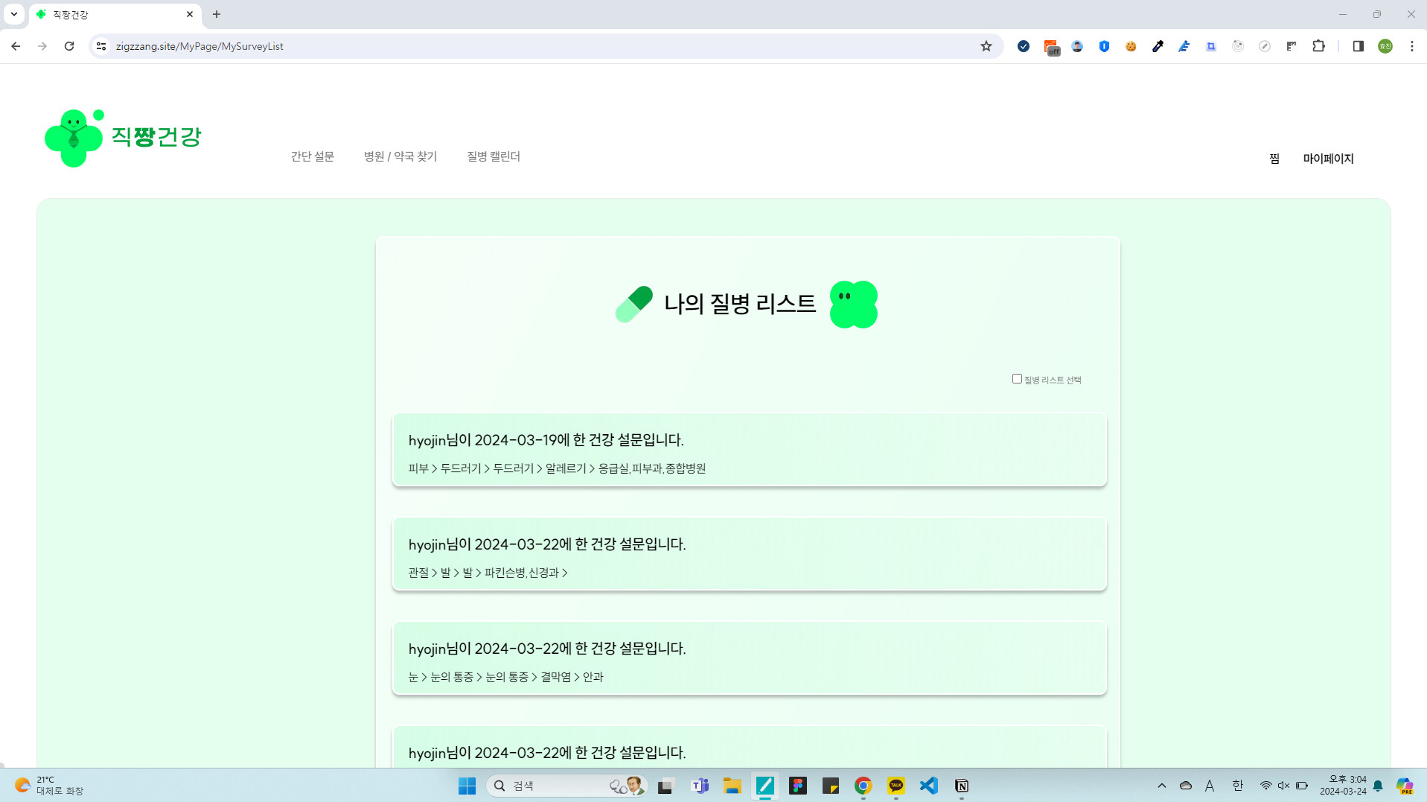The image size is (1427, 802).
Task: Open the 2024-03-19 health survey card
Action: [x=749, y=450]
